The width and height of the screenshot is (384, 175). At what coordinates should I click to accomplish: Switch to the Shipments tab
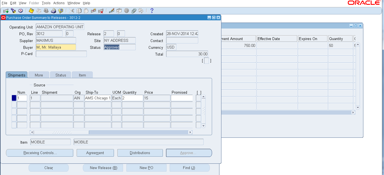coord(17,75)
